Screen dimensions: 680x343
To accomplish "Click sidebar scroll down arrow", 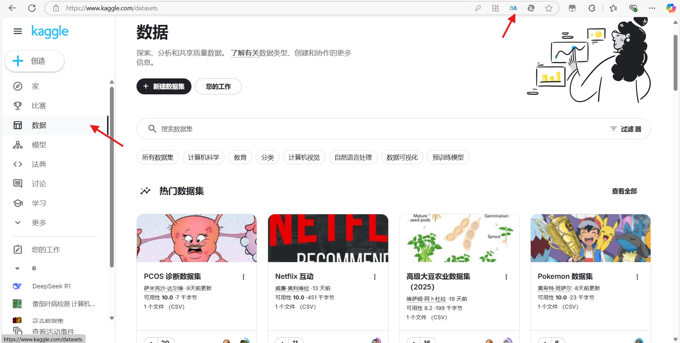I will tap(112, 318).
